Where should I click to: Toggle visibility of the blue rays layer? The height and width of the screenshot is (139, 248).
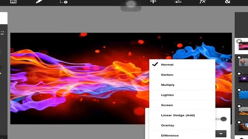(x=239, y=90)
